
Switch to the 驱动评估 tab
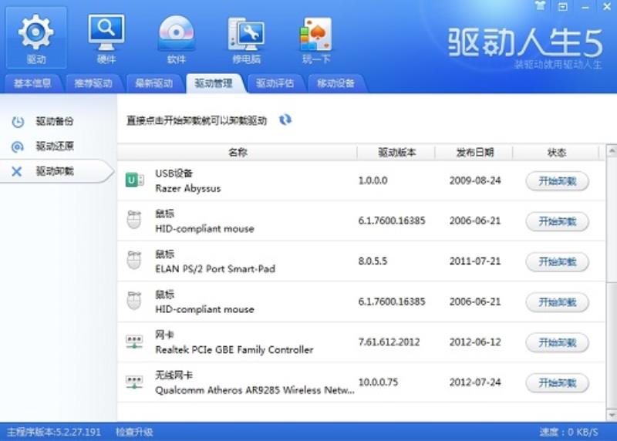pyautogui.click(x=275, y=83)
